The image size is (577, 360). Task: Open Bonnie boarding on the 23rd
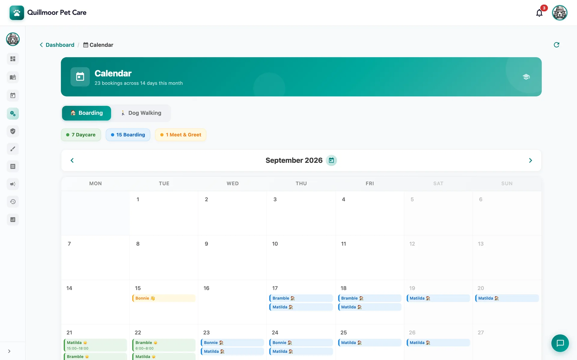point(232,343)
